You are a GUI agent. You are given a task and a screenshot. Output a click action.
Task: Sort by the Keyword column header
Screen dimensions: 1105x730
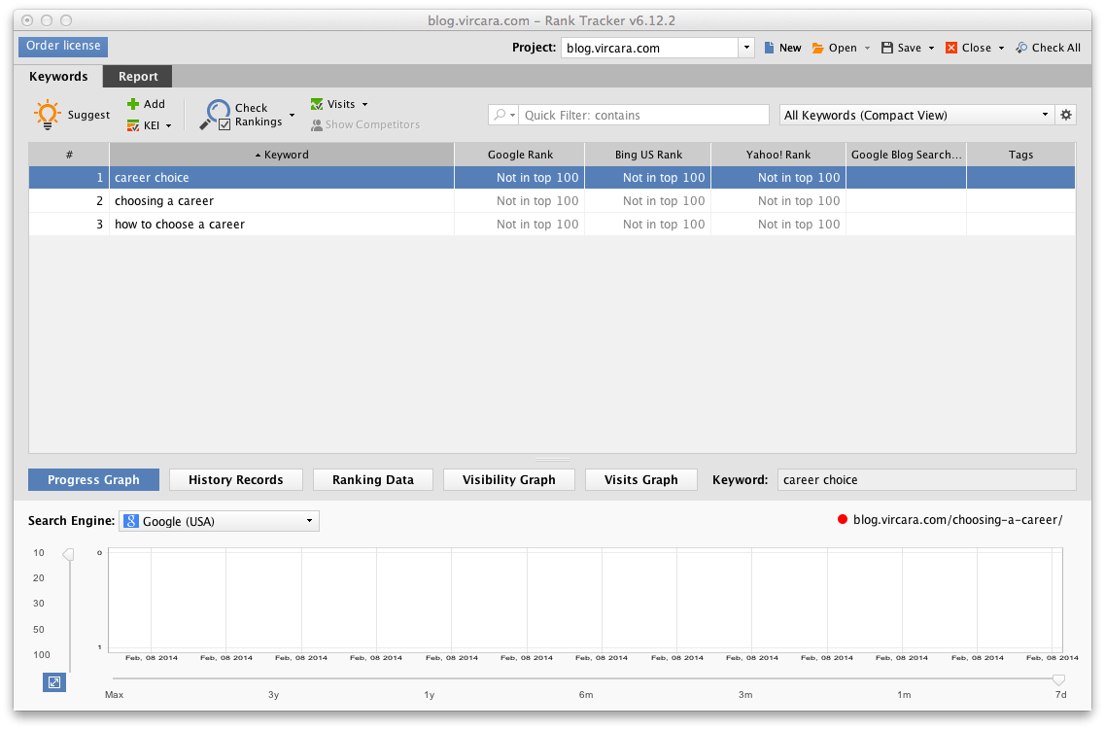coord(282,155)
